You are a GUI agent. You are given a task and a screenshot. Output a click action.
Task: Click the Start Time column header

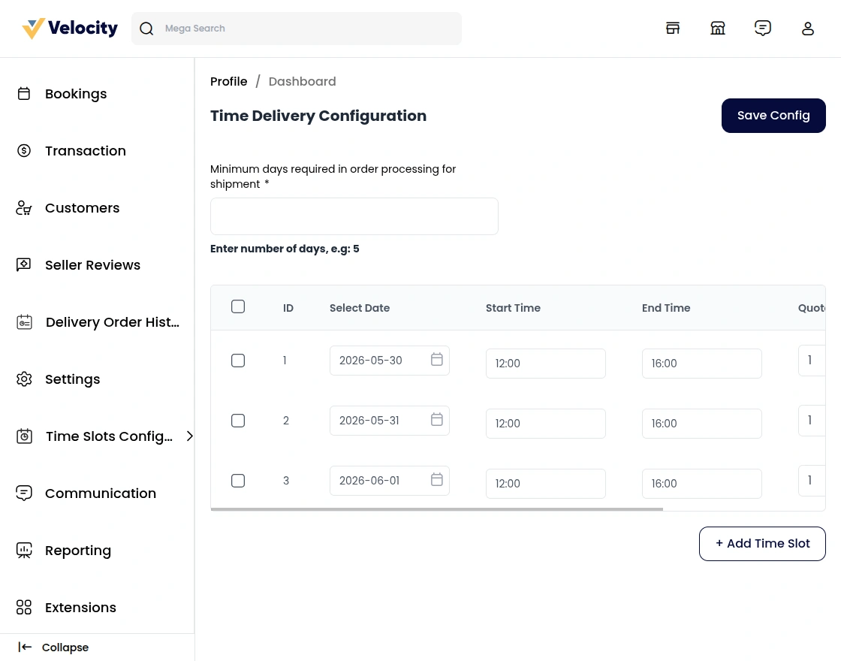[513, 308]
